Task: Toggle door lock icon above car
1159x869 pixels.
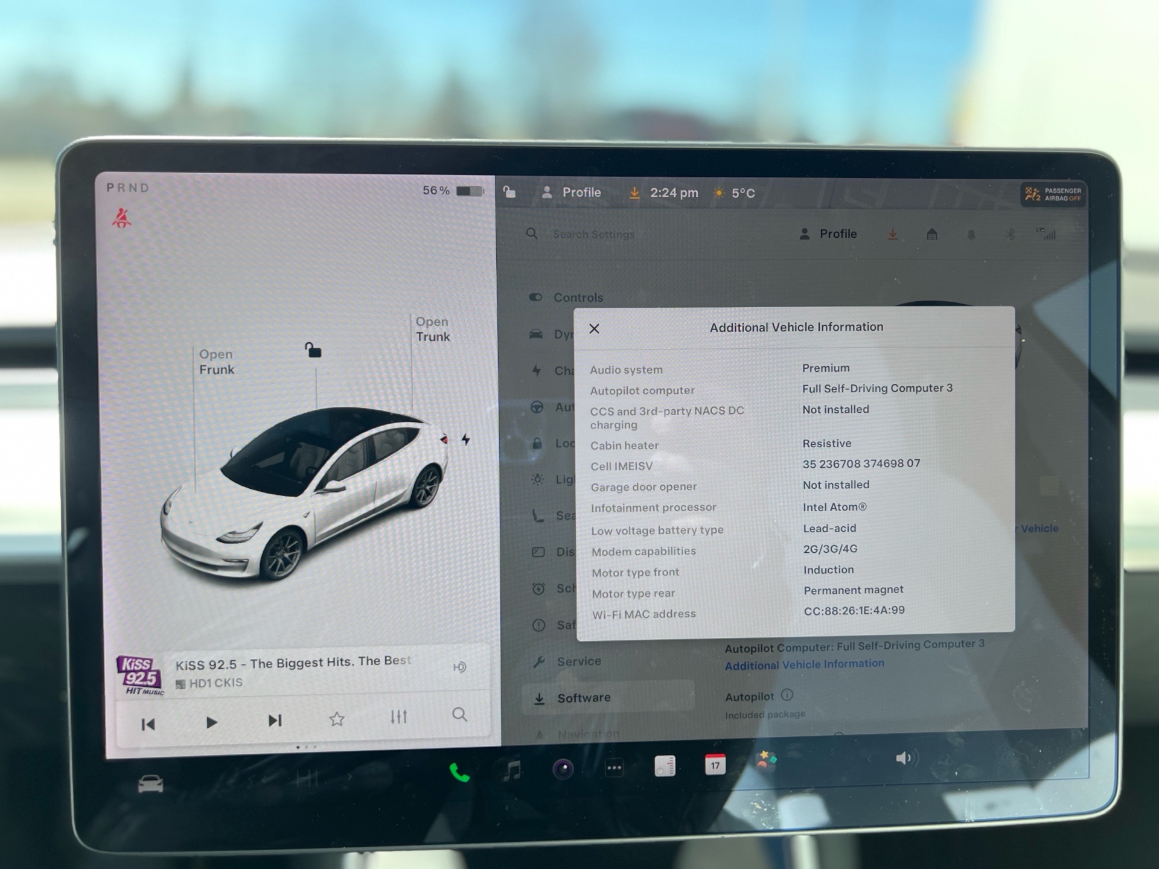Action: tap(313, 350)
